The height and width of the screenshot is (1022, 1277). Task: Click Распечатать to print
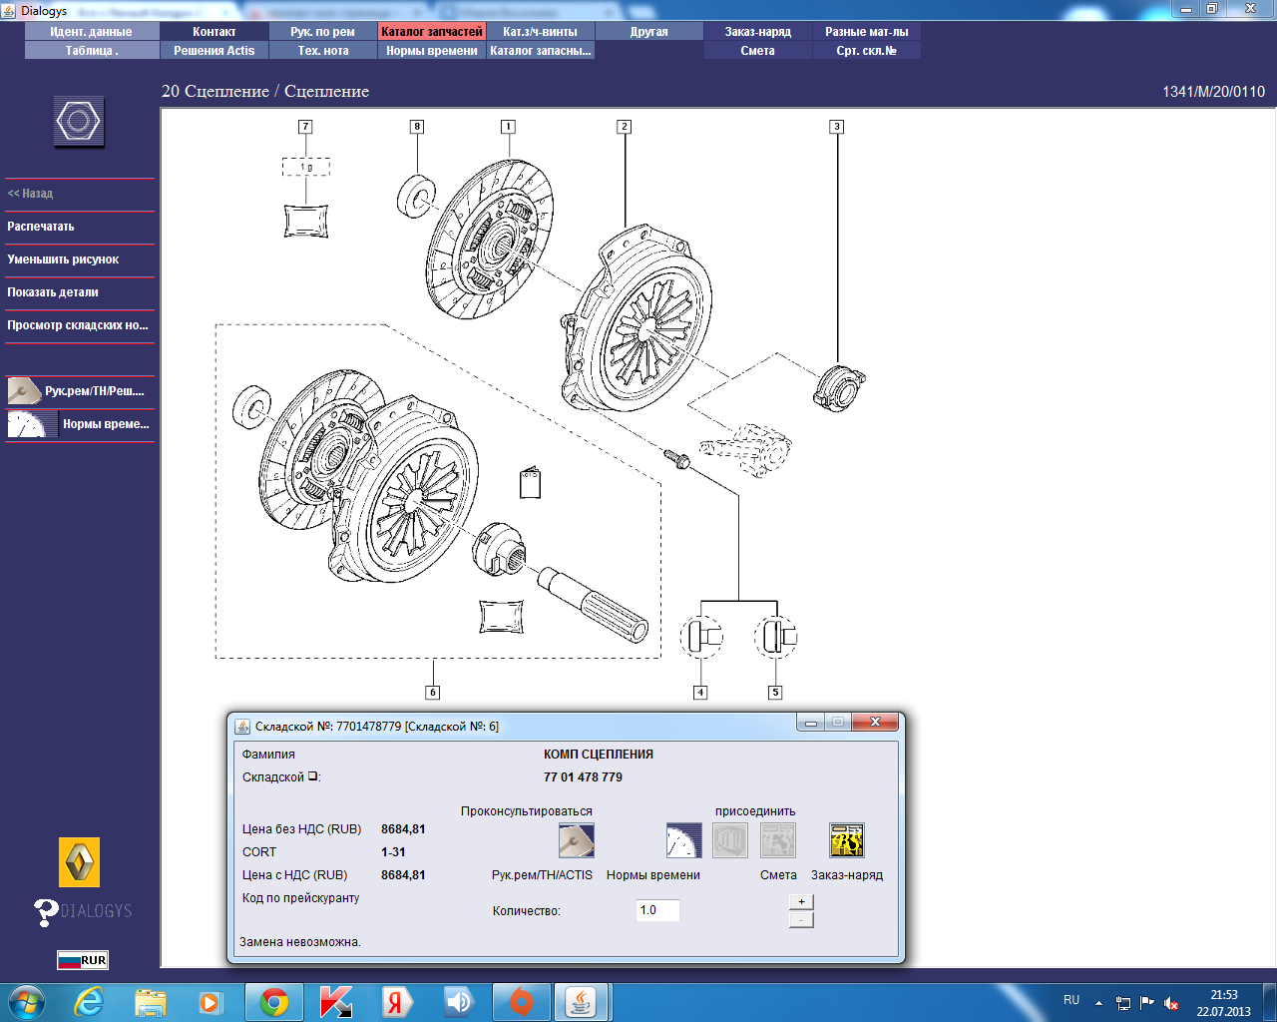point(41,227)
